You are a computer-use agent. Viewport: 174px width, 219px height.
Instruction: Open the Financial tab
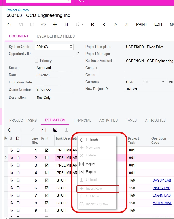[82, 120]
